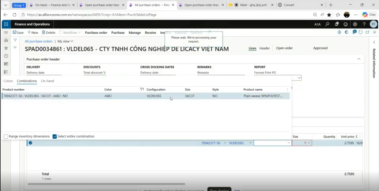Click the horizontal scrollbar under the lines grid
This screenshot has width=379, height=191.
106,184
